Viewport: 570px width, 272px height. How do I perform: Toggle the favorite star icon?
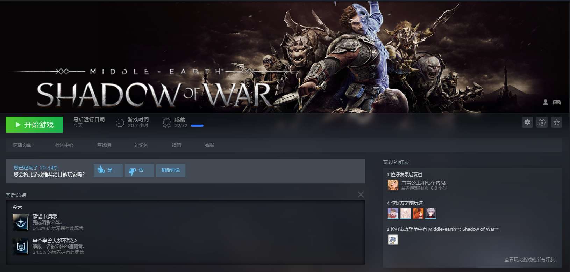point(557,122)
